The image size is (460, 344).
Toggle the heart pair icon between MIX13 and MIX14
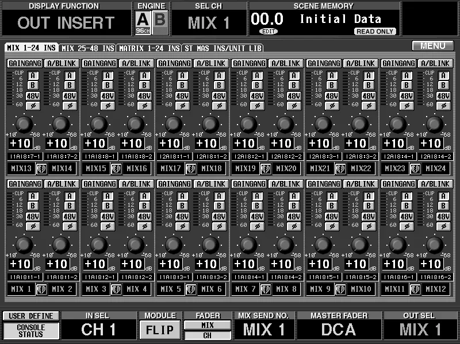point(41,169)
